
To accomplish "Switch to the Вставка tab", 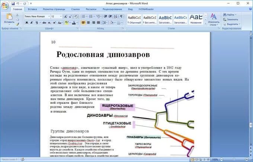I will pyautogui.click(x=32, y=9).
